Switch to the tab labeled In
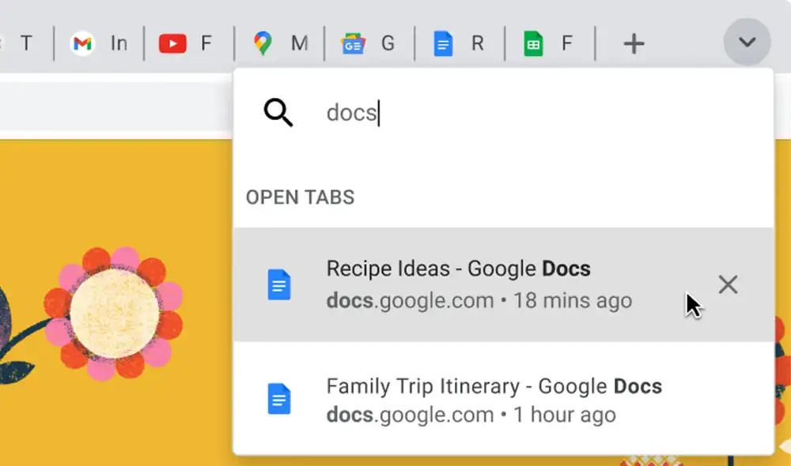This screenshot has height=466, width=791. point(119,43)
